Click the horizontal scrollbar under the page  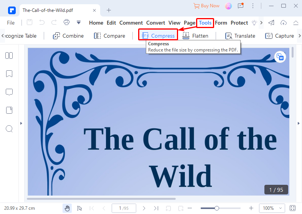pyautogui.click(x=101, y=199)
